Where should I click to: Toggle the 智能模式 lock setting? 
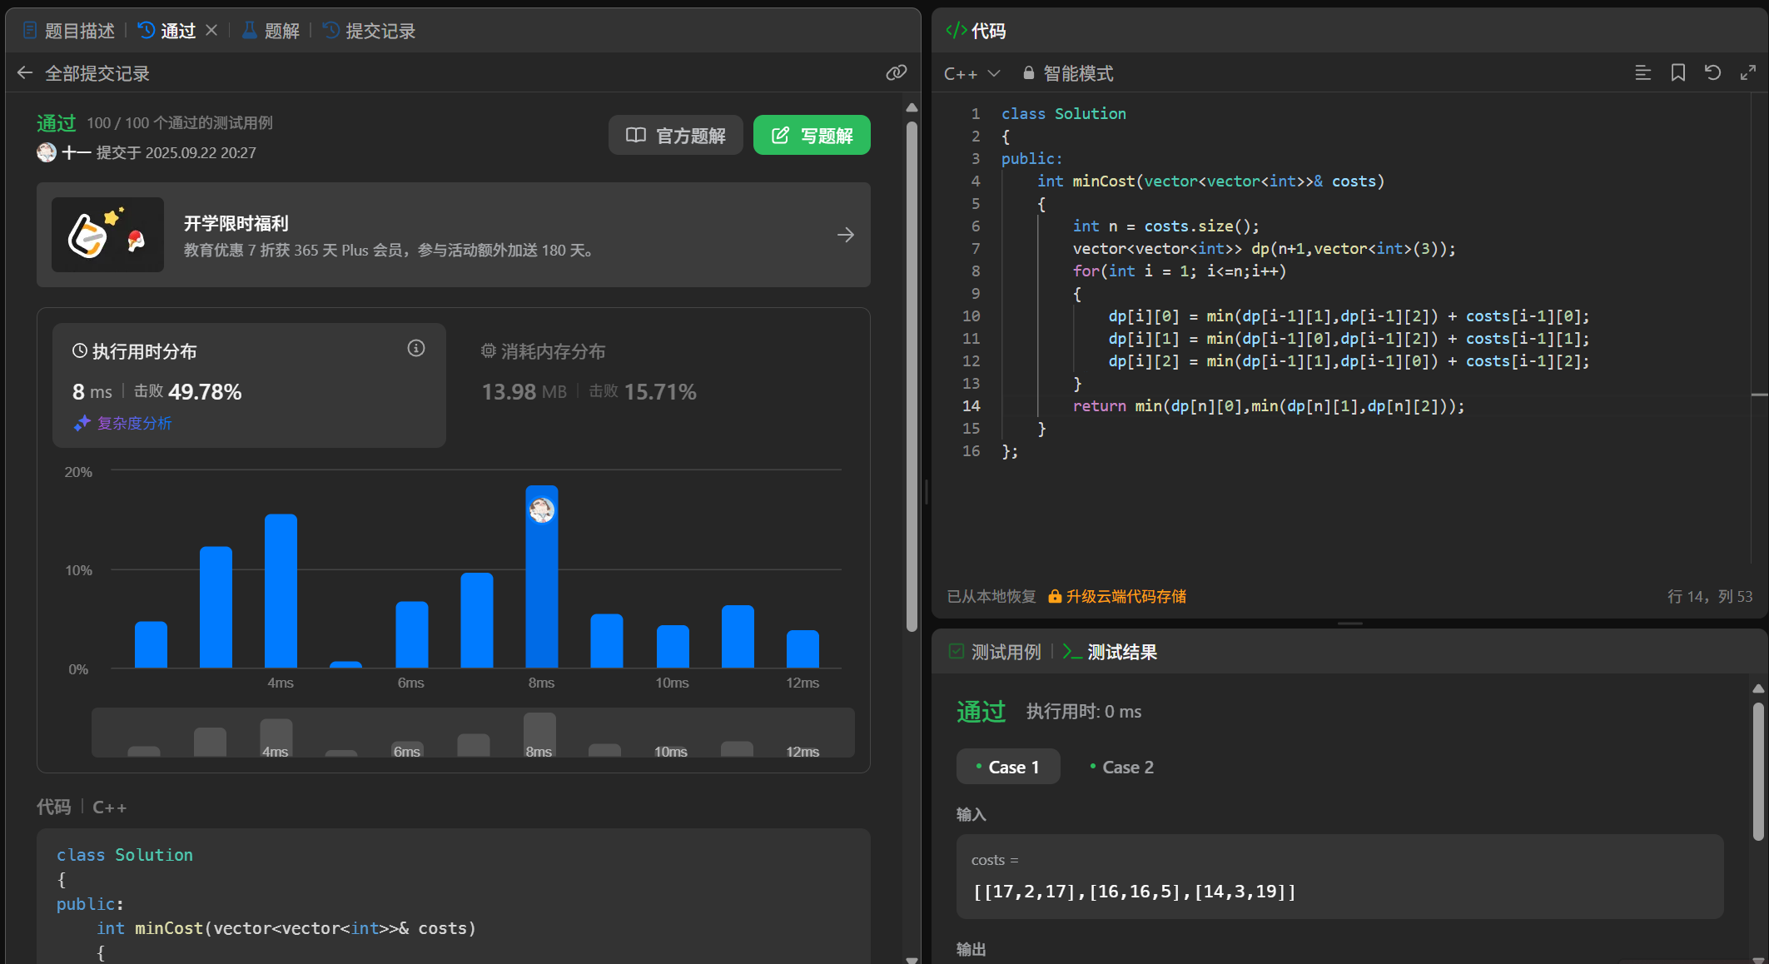pos(1068,74)
